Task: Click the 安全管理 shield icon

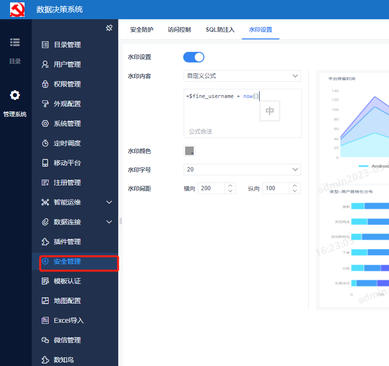Action: point(45,261)
